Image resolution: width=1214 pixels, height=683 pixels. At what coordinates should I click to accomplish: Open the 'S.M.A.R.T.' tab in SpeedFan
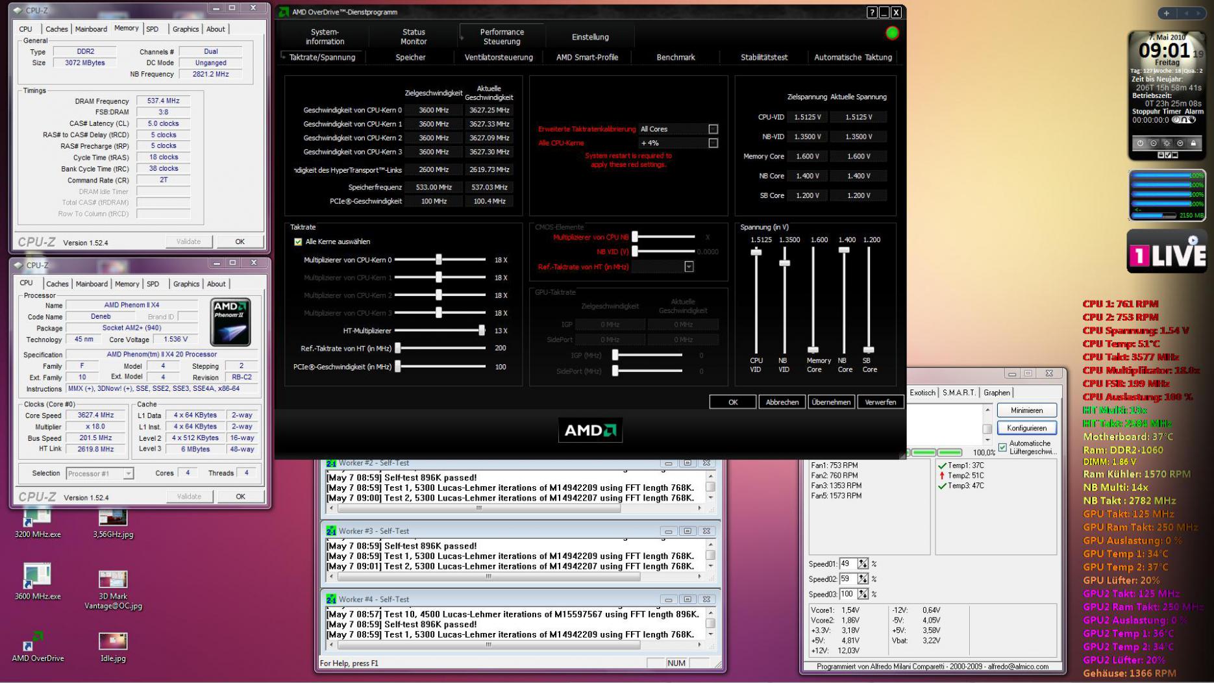959,393
